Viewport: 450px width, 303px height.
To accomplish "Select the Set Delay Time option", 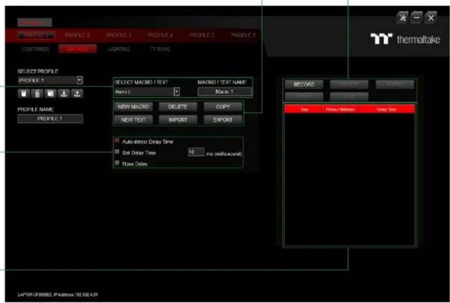I will (x=117, y=152).
